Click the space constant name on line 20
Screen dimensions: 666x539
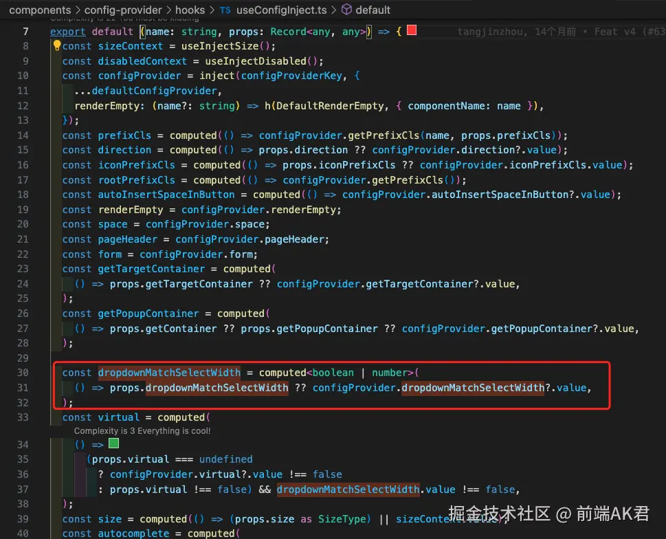point(113,224)
